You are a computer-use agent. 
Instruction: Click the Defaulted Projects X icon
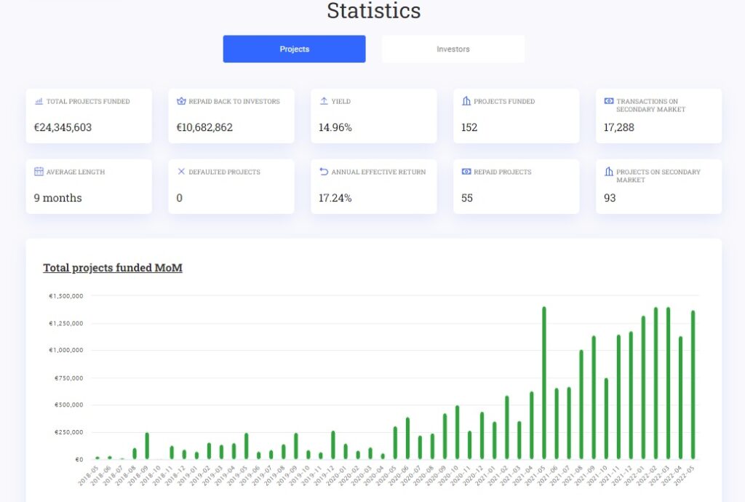[181, 172]
